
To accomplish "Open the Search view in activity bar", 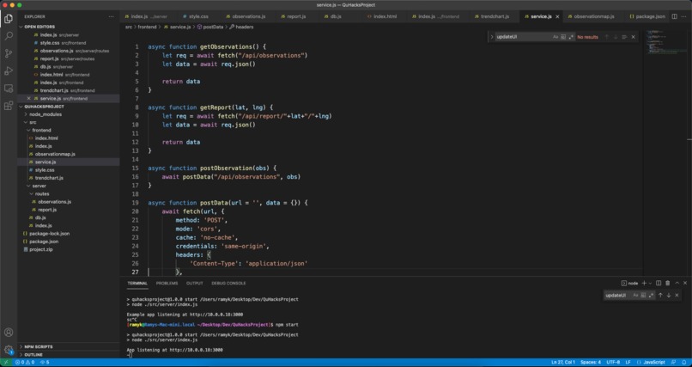I will tap(9, 35).
